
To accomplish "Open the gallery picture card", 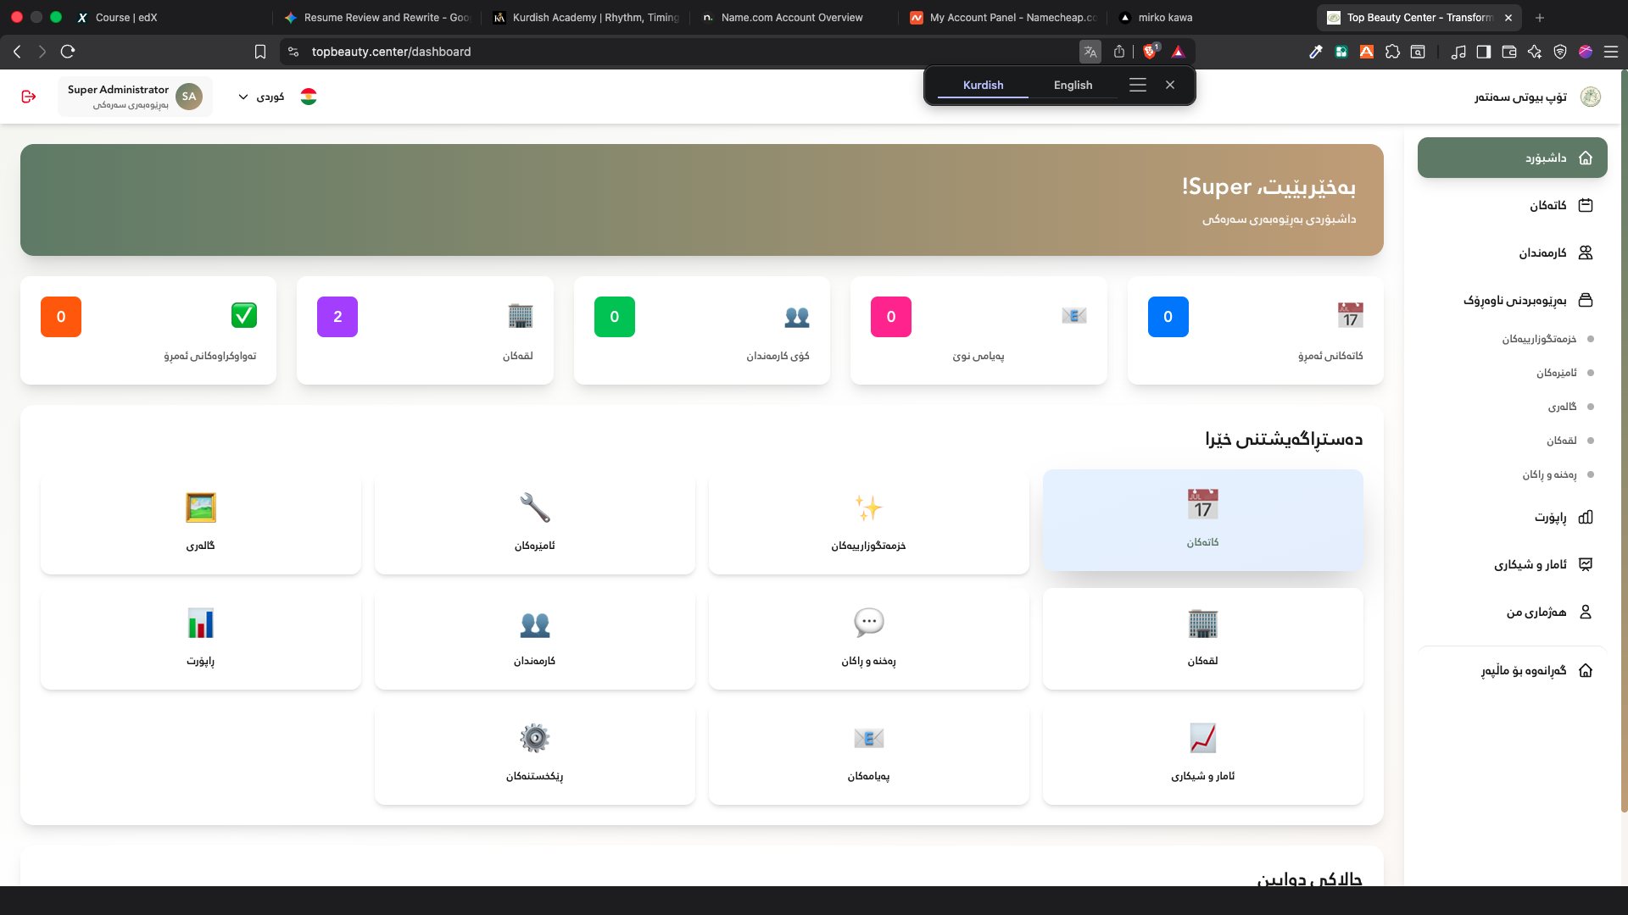I will click(200, 524).
